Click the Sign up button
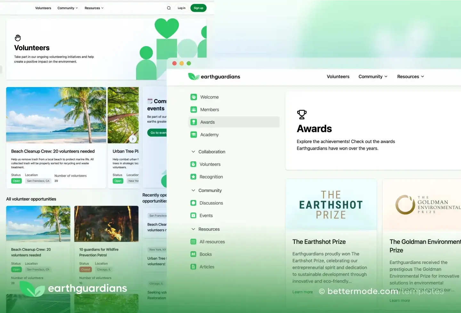The image size is (461, 313). click(x=198, y=8)
